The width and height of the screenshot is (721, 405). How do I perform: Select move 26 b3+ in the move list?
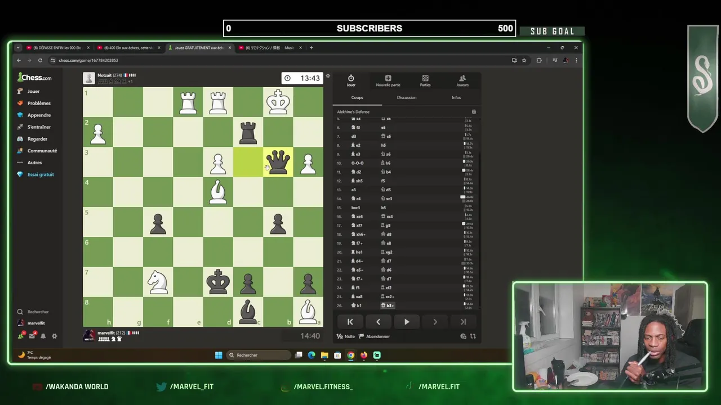(388, 305)
